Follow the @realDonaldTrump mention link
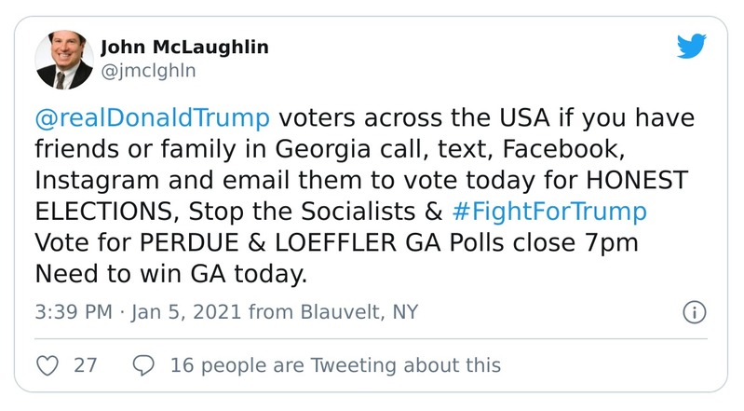744x411 pixels. point(153,119)
